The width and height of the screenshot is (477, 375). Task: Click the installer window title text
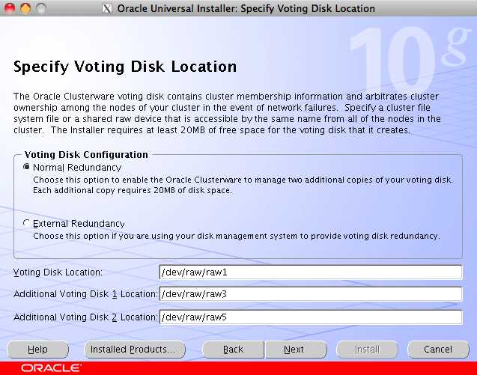246,9
